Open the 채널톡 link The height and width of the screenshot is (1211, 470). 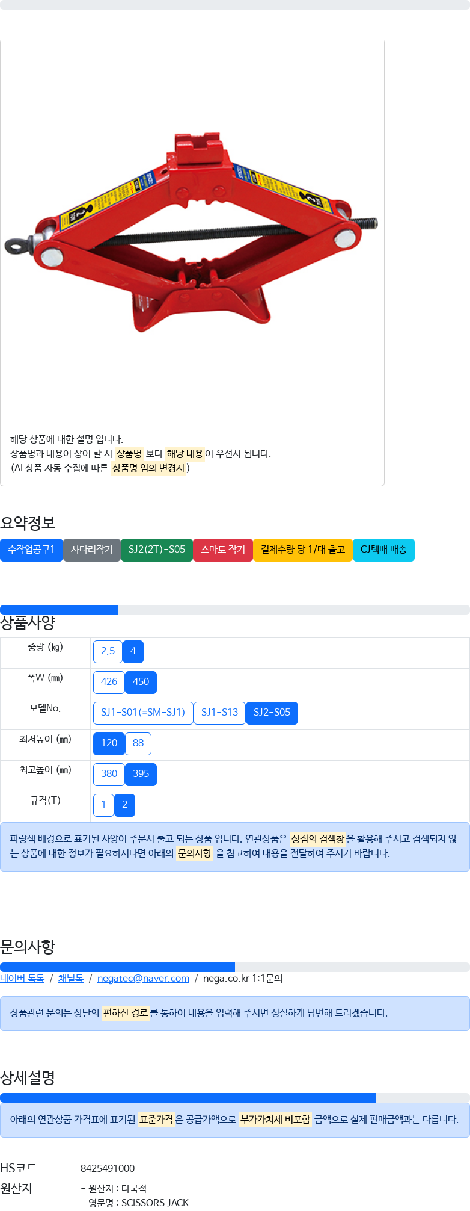71,979
